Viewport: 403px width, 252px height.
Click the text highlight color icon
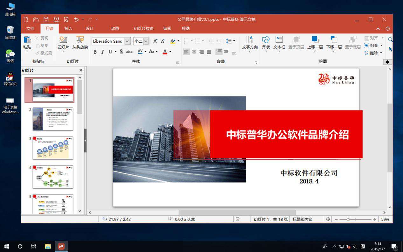click(173, 41)
